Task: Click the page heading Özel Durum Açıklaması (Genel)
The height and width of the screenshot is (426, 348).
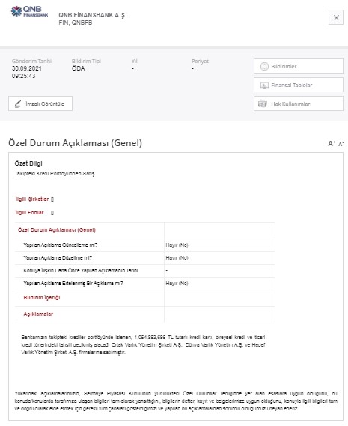Action: click(x=75, y=143)
